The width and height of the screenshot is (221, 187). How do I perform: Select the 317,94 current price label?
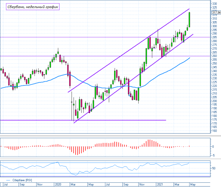point(216,13)
